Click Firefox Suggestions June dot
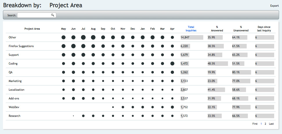The height and width of the screenshot is (134, 282). click(73, 46)
